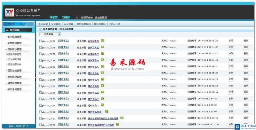Click 修改 button for photos_ID:66 row
256x130 pixels.
coord(231,79)
